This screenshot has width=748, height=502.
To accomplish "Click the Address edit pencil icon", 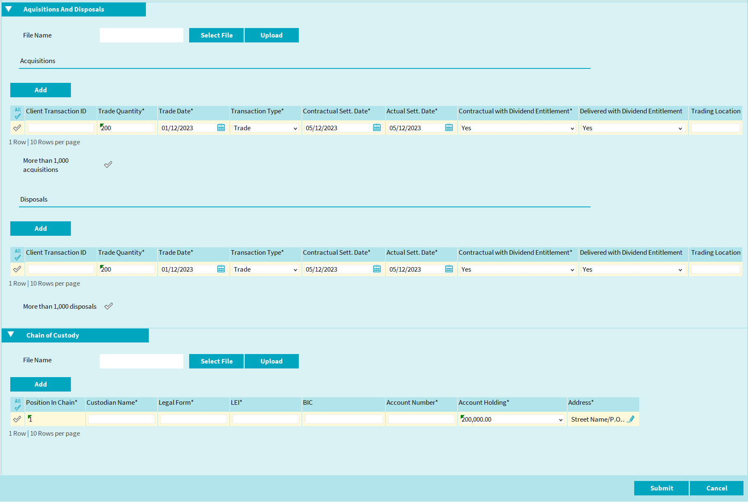I will (x=631, y=419).
